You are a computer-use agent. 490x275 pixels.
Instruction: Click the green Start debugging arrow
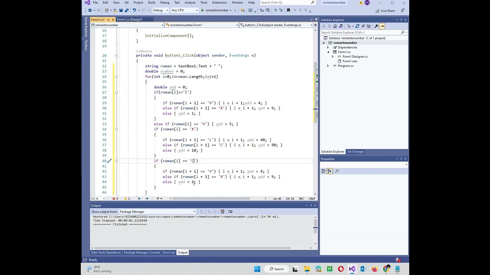203,10
